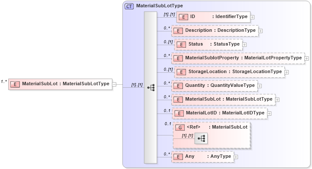Click the CT complex type badge

129,6
